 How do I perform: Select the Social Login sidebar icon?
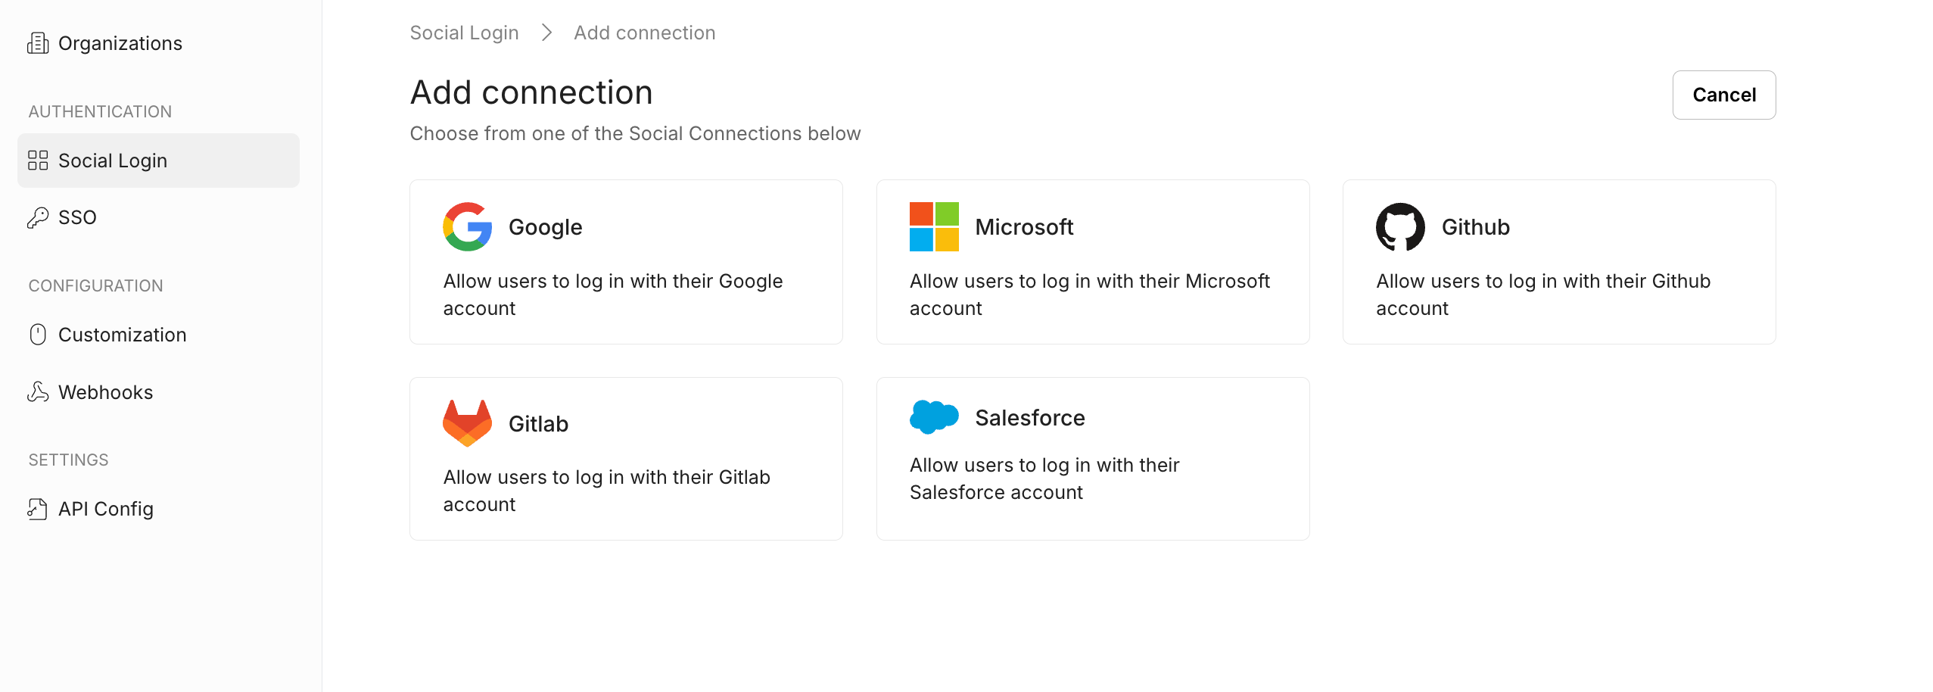tap(38, 160)
